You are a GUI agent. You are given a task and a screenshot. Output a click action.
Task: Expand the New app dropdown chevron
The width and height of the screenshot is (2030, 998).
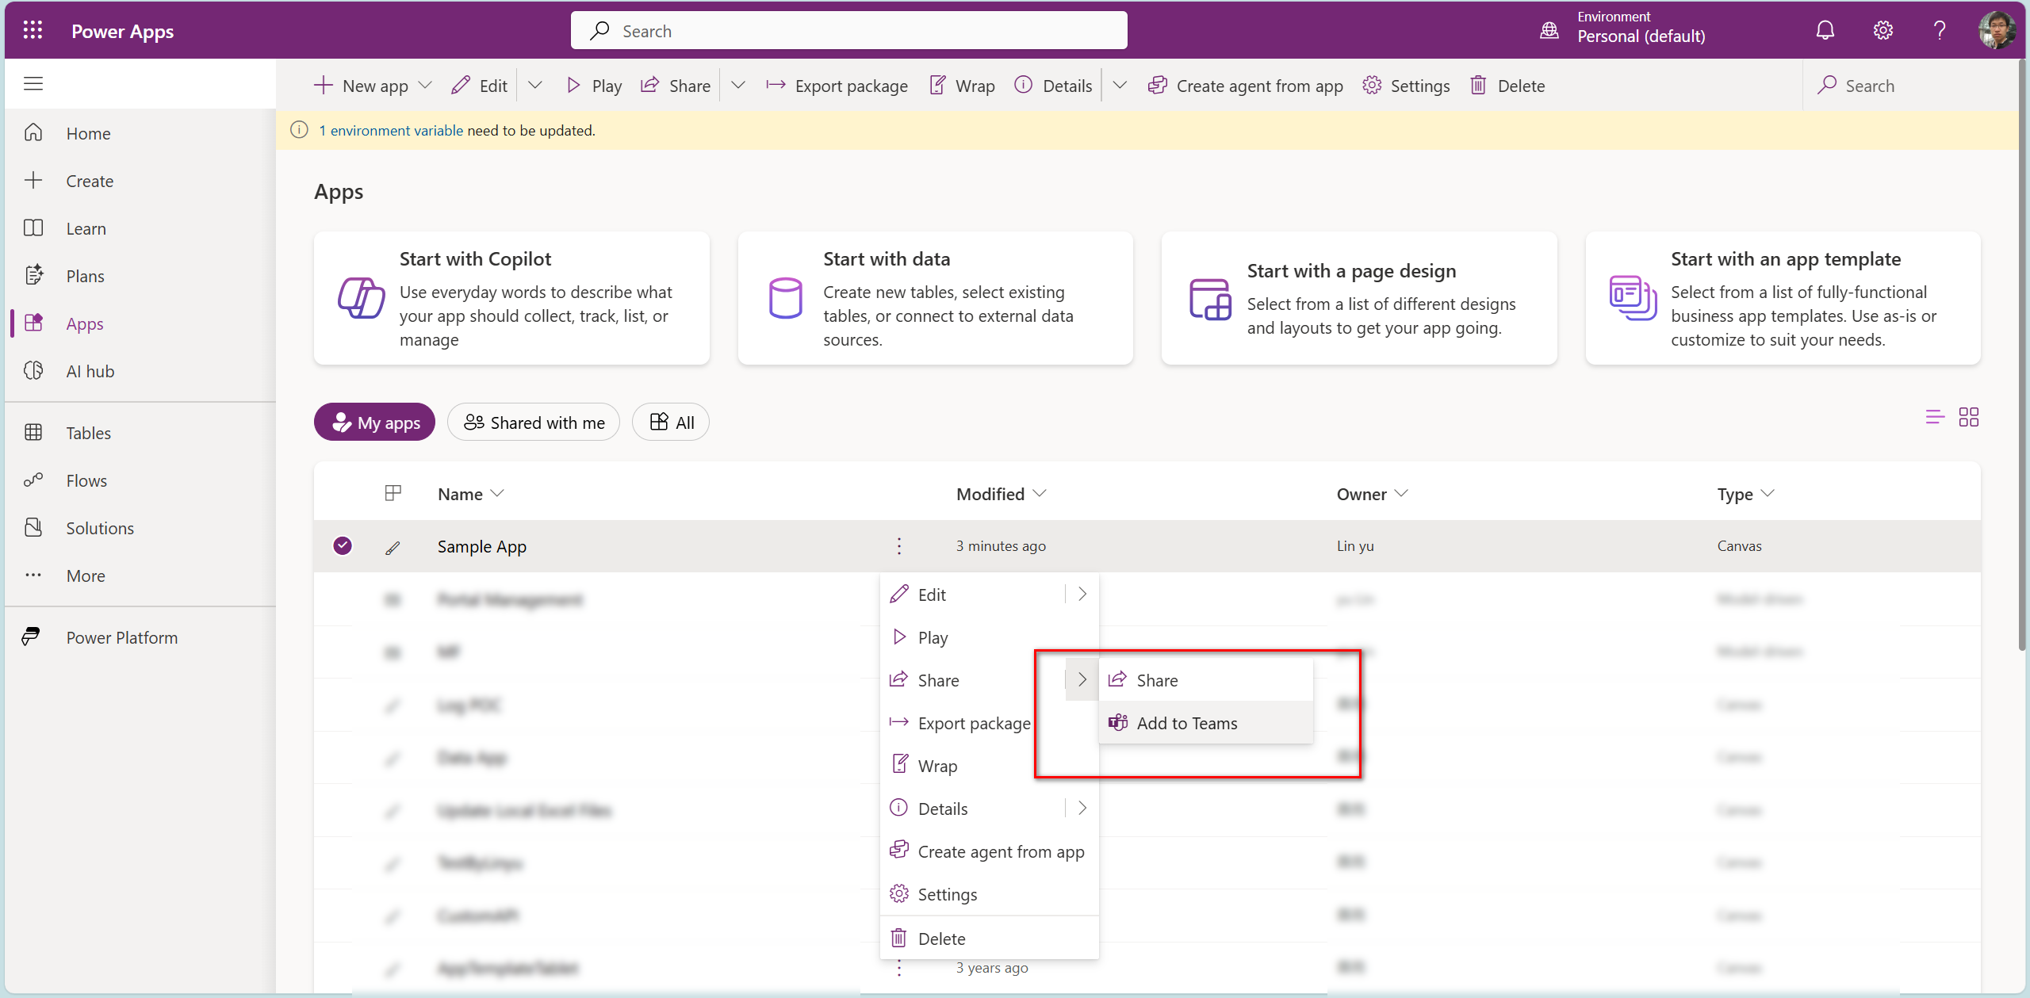(425, 86)
